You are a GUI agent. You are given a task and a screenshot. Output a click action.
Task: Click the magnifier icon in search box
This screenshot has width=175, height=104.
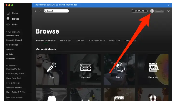click(46, 11)
